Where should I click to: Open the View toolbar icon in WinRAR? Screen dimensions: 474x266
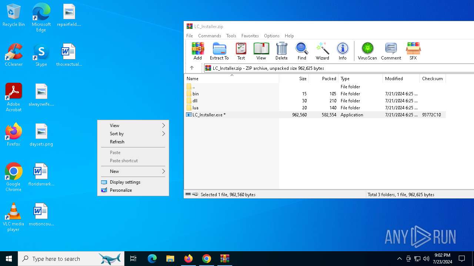coord(261,51)
